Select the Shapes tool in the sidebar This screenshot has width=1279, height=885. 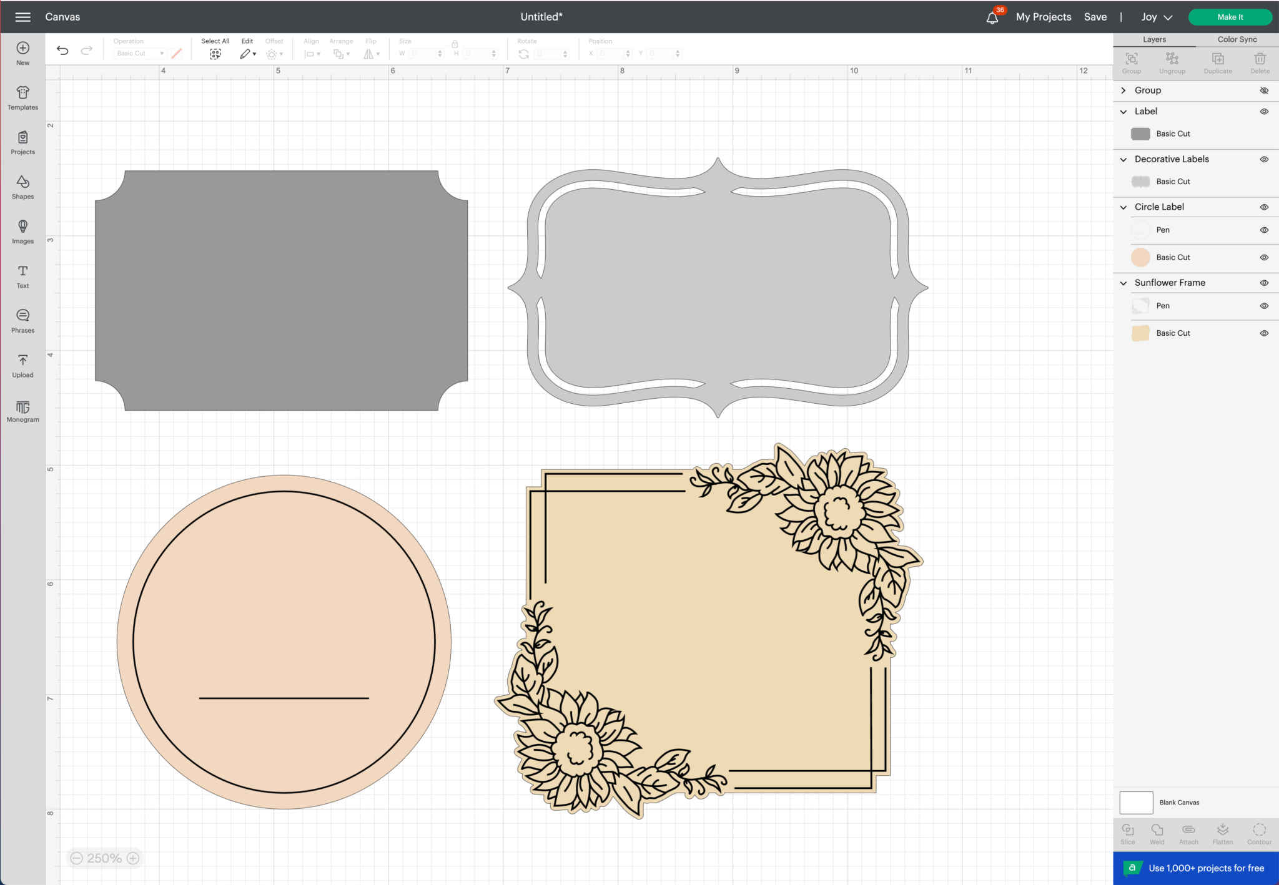(x=22, y=186)
